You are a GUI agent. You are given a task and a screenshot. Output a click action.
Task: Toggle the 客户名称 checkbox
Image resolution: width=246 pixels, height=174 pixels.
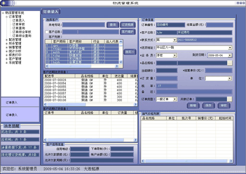(x=47, y=32)
